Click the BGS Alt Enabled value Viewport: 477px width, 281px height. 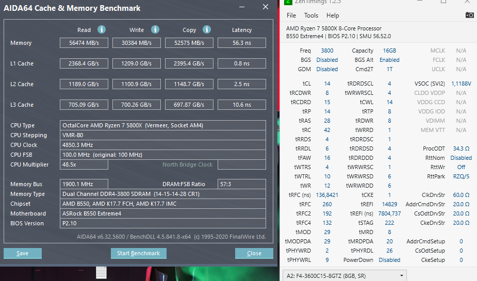point(389,60)
